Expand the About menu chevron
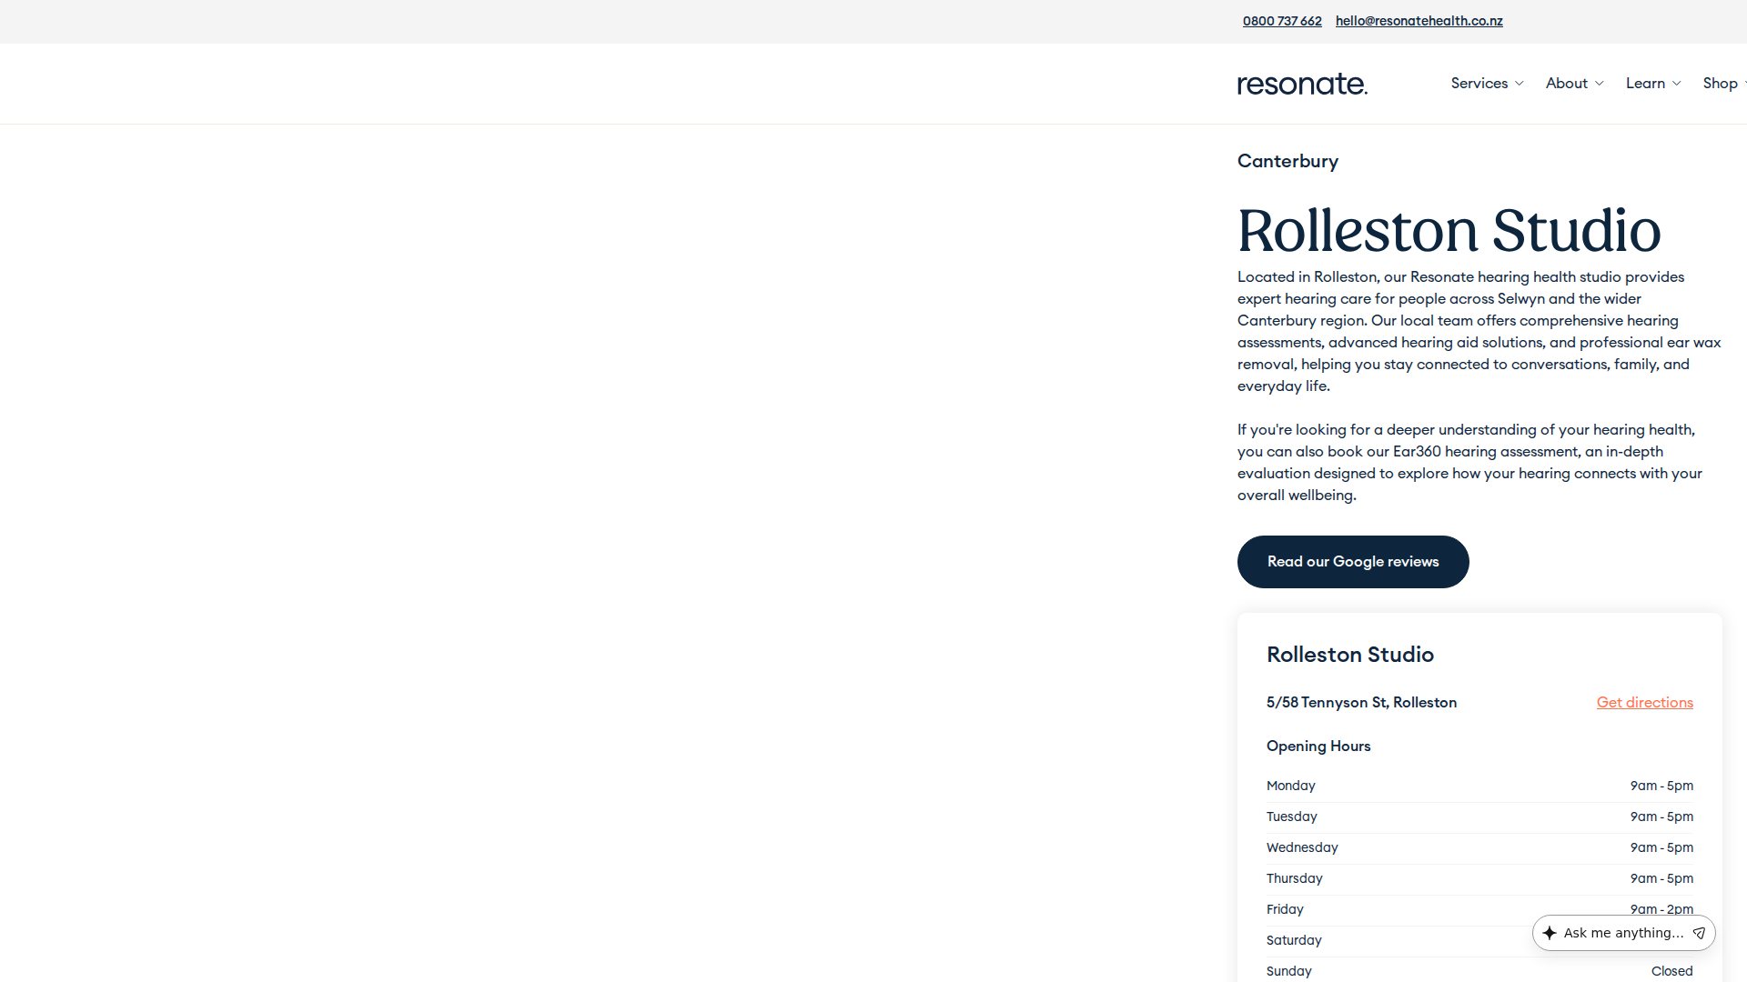The width and height of the screenshot is (1747, 982). pos(1599,84)
